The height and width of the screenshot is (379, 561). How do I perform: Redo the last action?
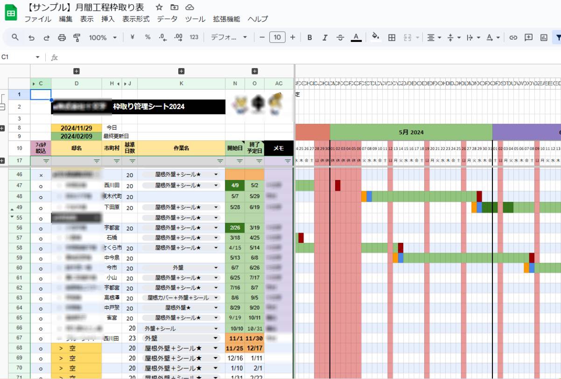point(46,37)
